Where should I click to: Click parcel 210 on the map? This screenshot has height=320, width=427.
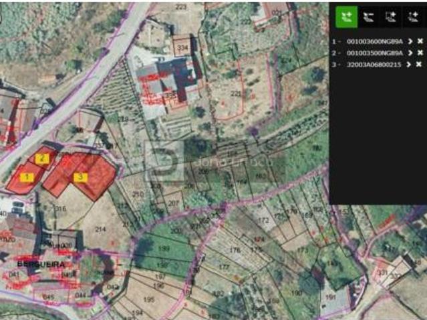tap(138, 194)
